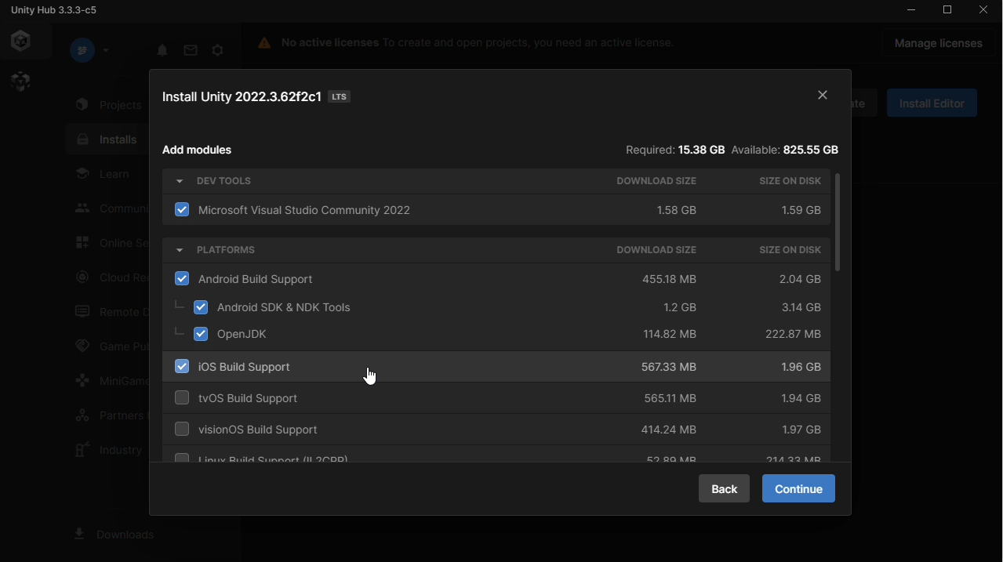Image resolution: width=1003 pixels, height=562 pixels.
Task: Click the Downloads icon in sidebar
Action: click(x=79, y=534)
